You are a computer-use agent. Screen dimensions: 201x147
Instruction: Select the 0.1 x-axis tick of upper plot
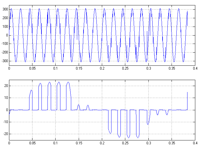coord(56,68)
